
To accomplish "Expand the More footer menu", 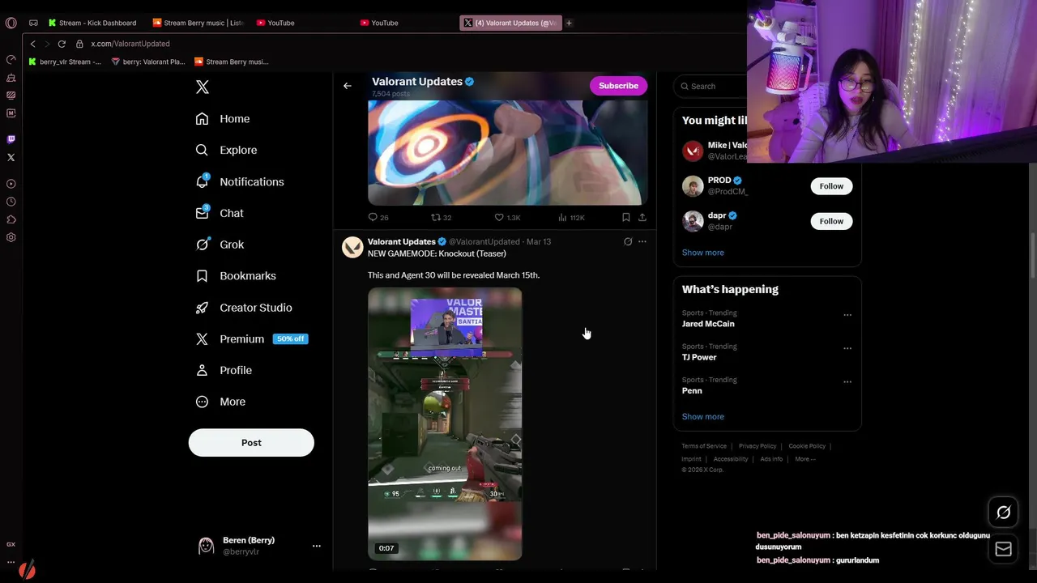I will pyautogui.click(x=804, y=459).
